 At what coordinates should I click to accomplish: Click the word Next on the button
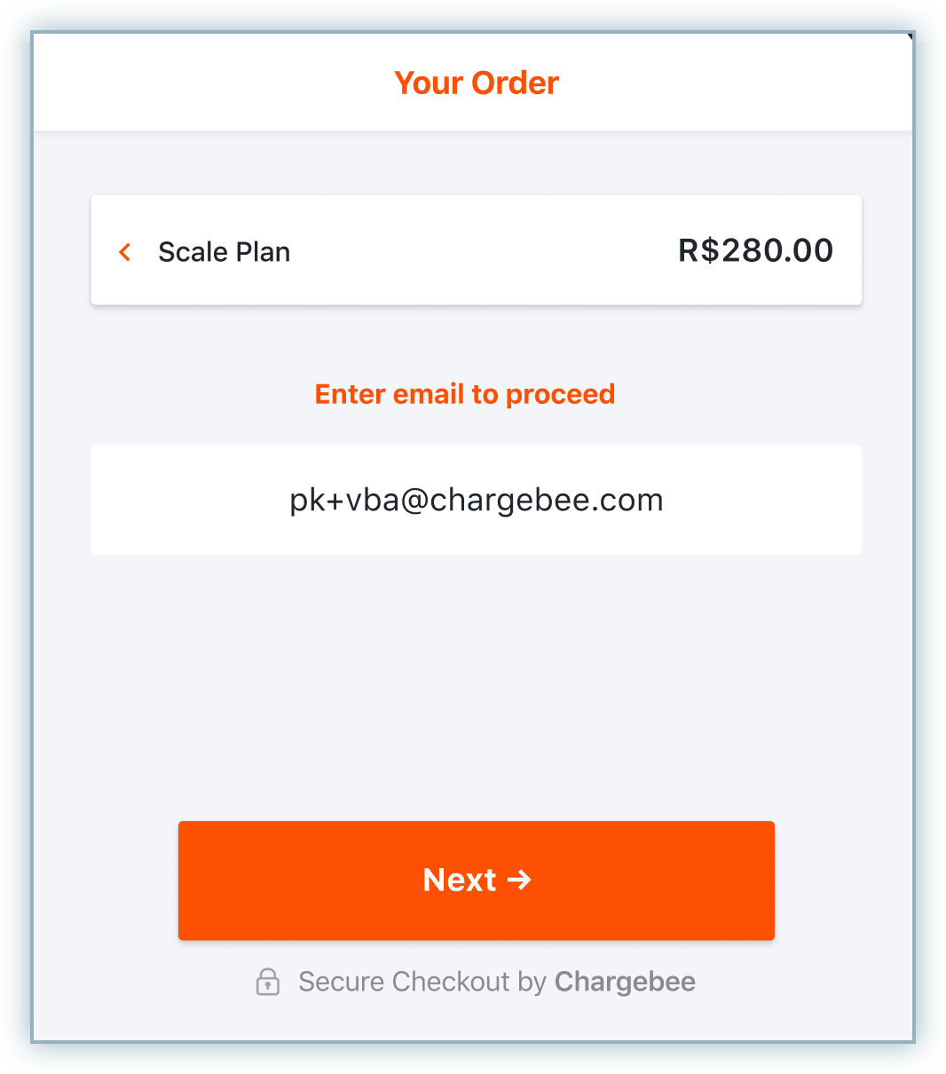(460, 880)
